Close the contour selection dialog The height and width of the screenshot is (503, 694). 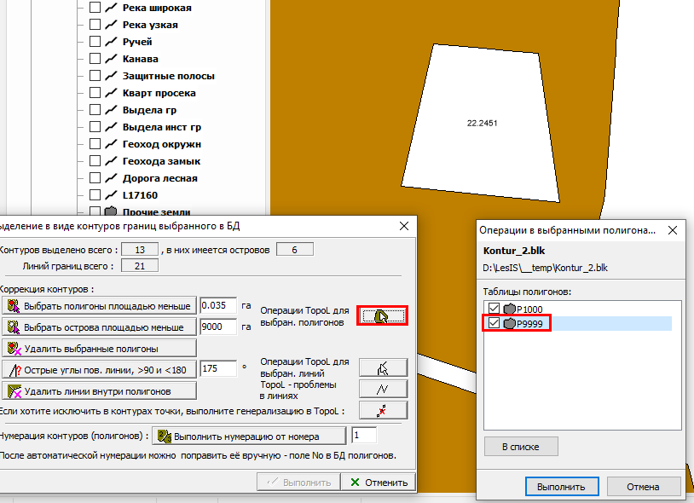tap(404, 226)
